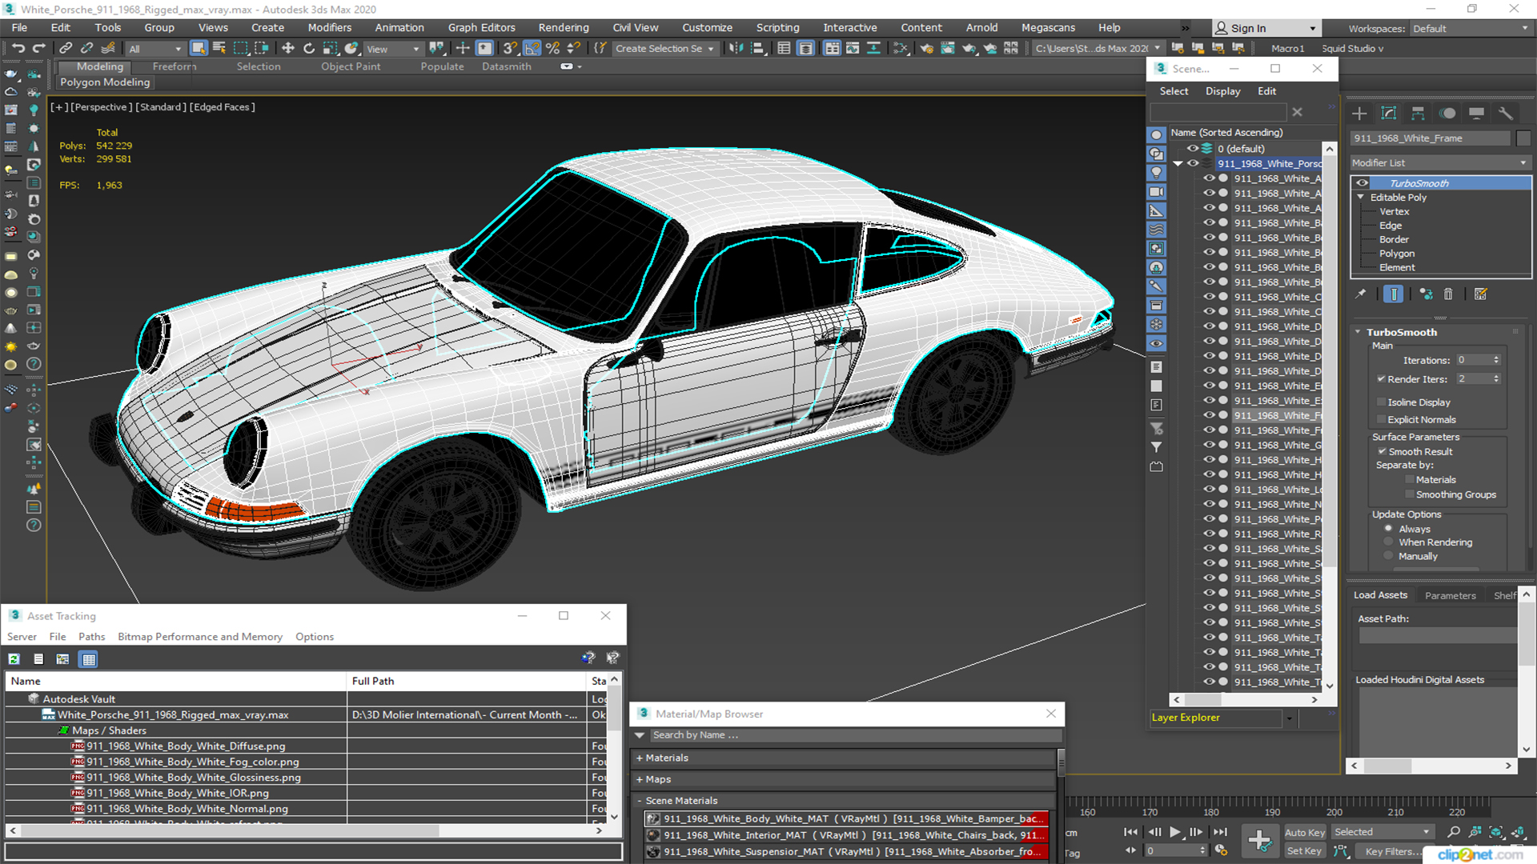This screenshot has height=864, width=1537.
Task: Open the Display tab in command panel
Action: (1477, 114)
